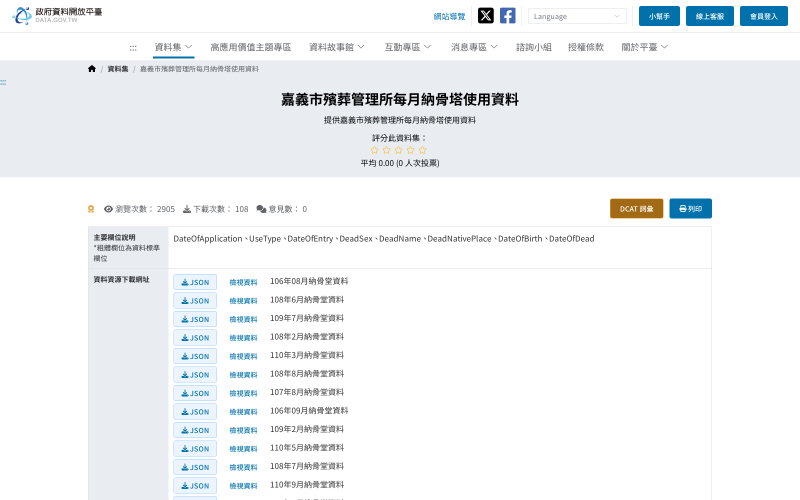Click the 會員登入 button
800x500 pixels.
tap(763, 16)
